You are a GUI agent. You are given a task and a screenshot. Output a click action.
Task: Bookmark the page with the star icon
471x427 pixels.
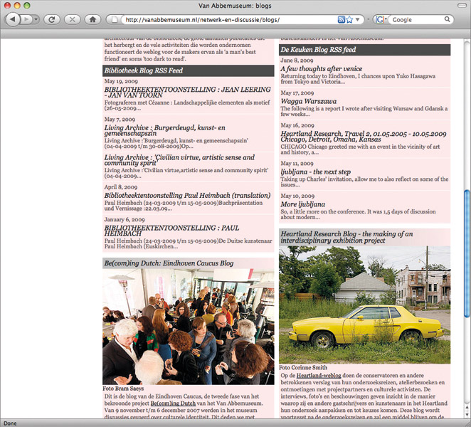tap(349, 19)
